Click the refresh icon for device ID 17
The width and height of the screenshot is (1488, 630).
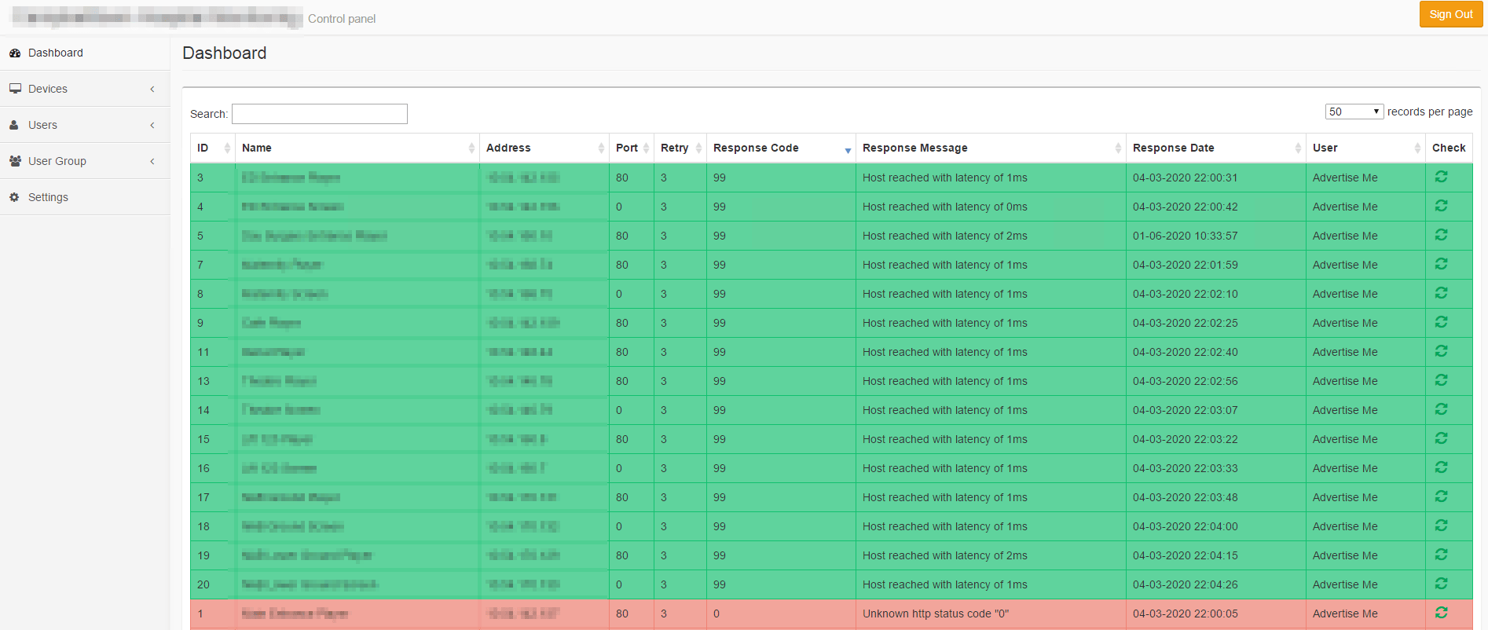click(1441, 496)
